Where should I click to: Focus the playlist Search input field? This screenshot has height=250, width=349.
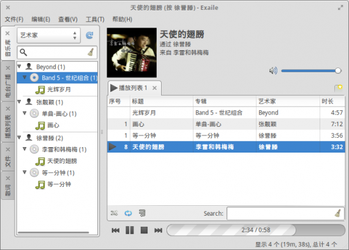[285, 213]
